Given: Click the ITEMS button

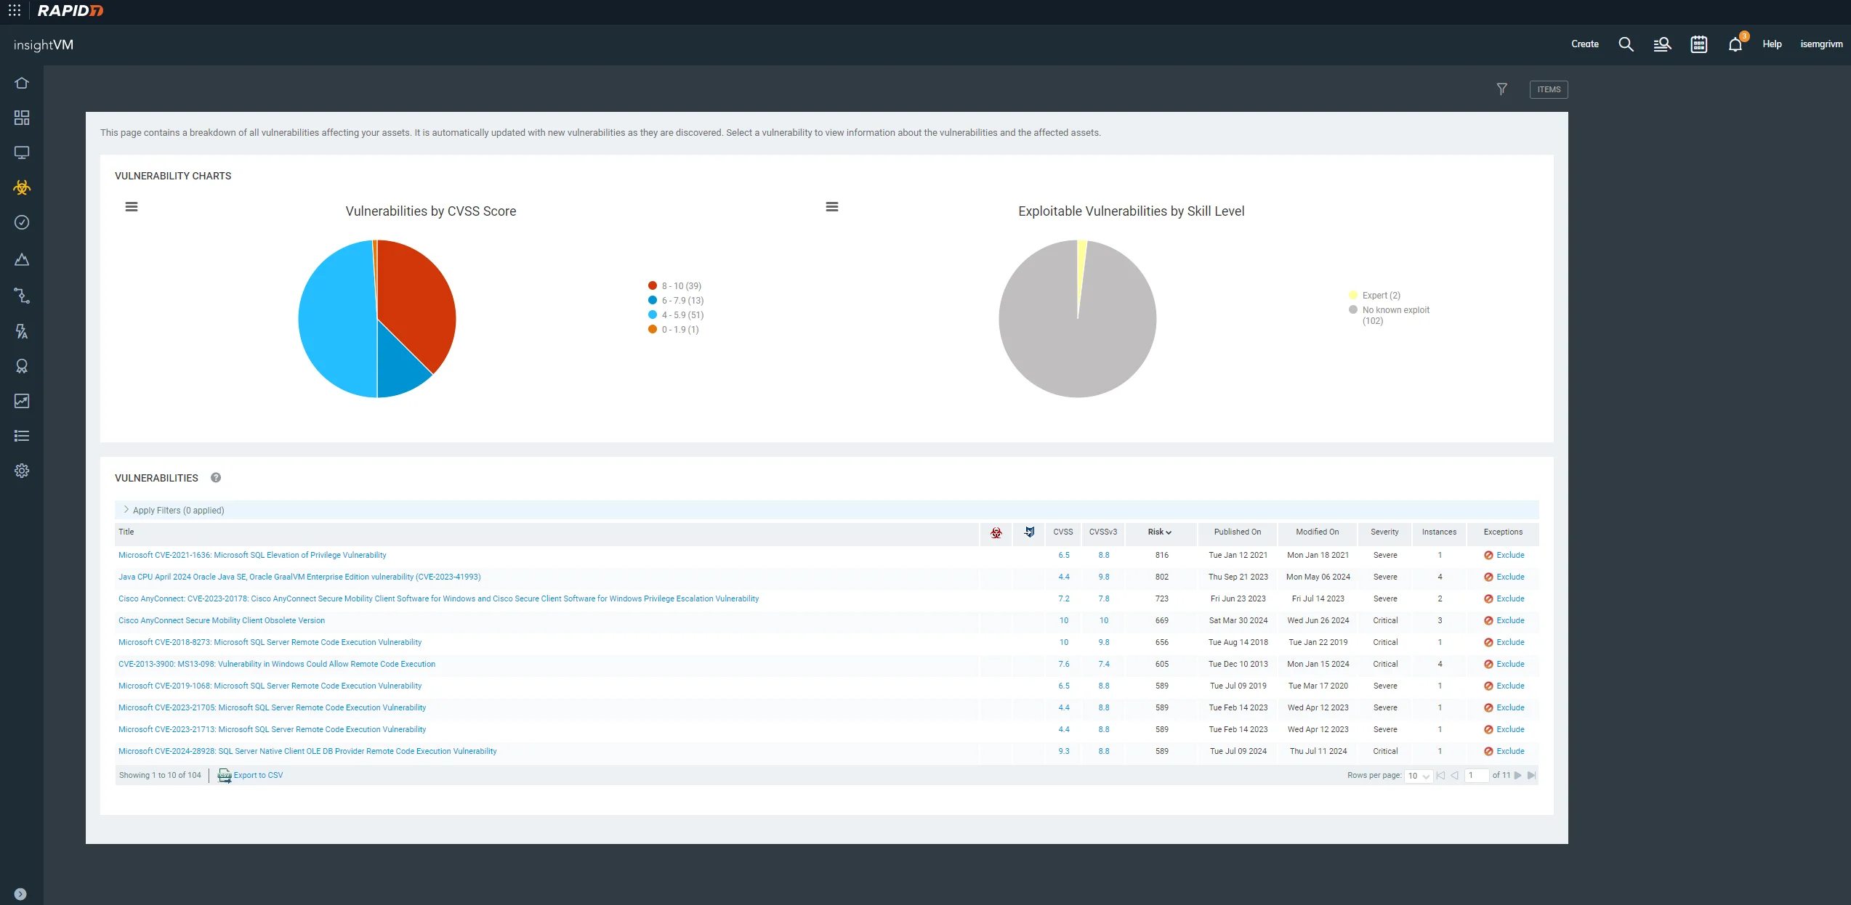Looking at the screenshot, I should point(1549,89).
